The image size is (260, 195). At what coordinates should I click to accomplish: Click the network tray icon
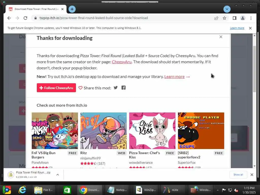[230, 190]
